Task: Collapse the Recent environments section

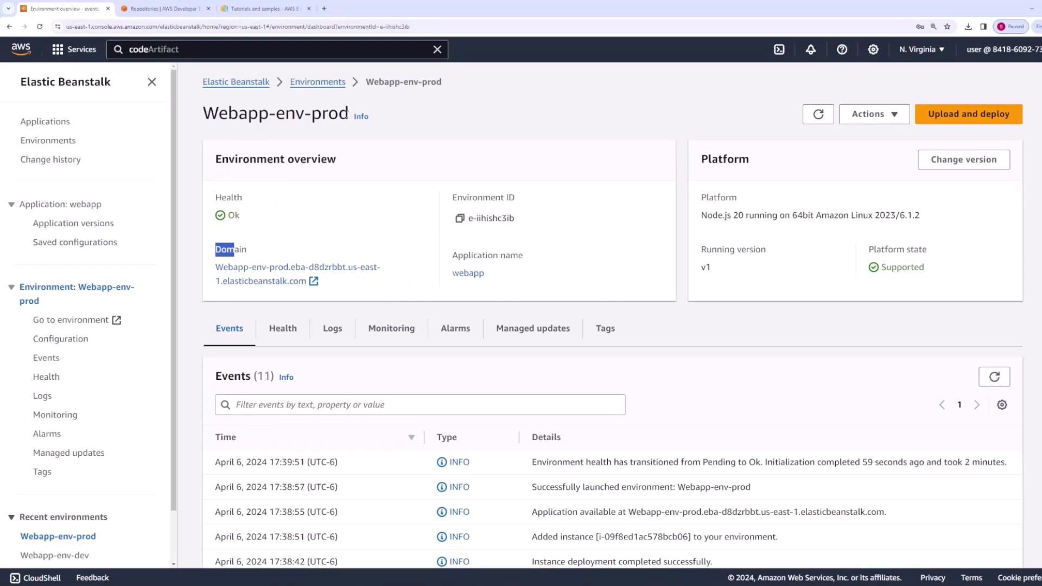Action: coord(11,517)
